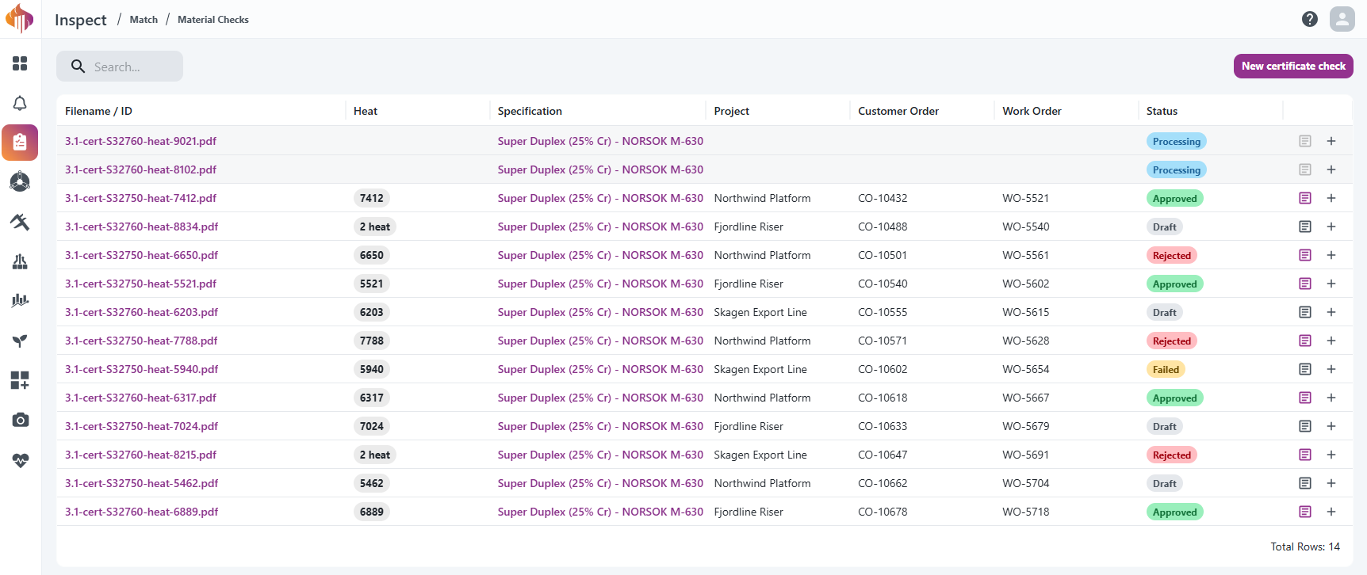Open the sprout plant icon in sidebar
This screenshot has height=575, width=1367.
click(x=20, y=341)
